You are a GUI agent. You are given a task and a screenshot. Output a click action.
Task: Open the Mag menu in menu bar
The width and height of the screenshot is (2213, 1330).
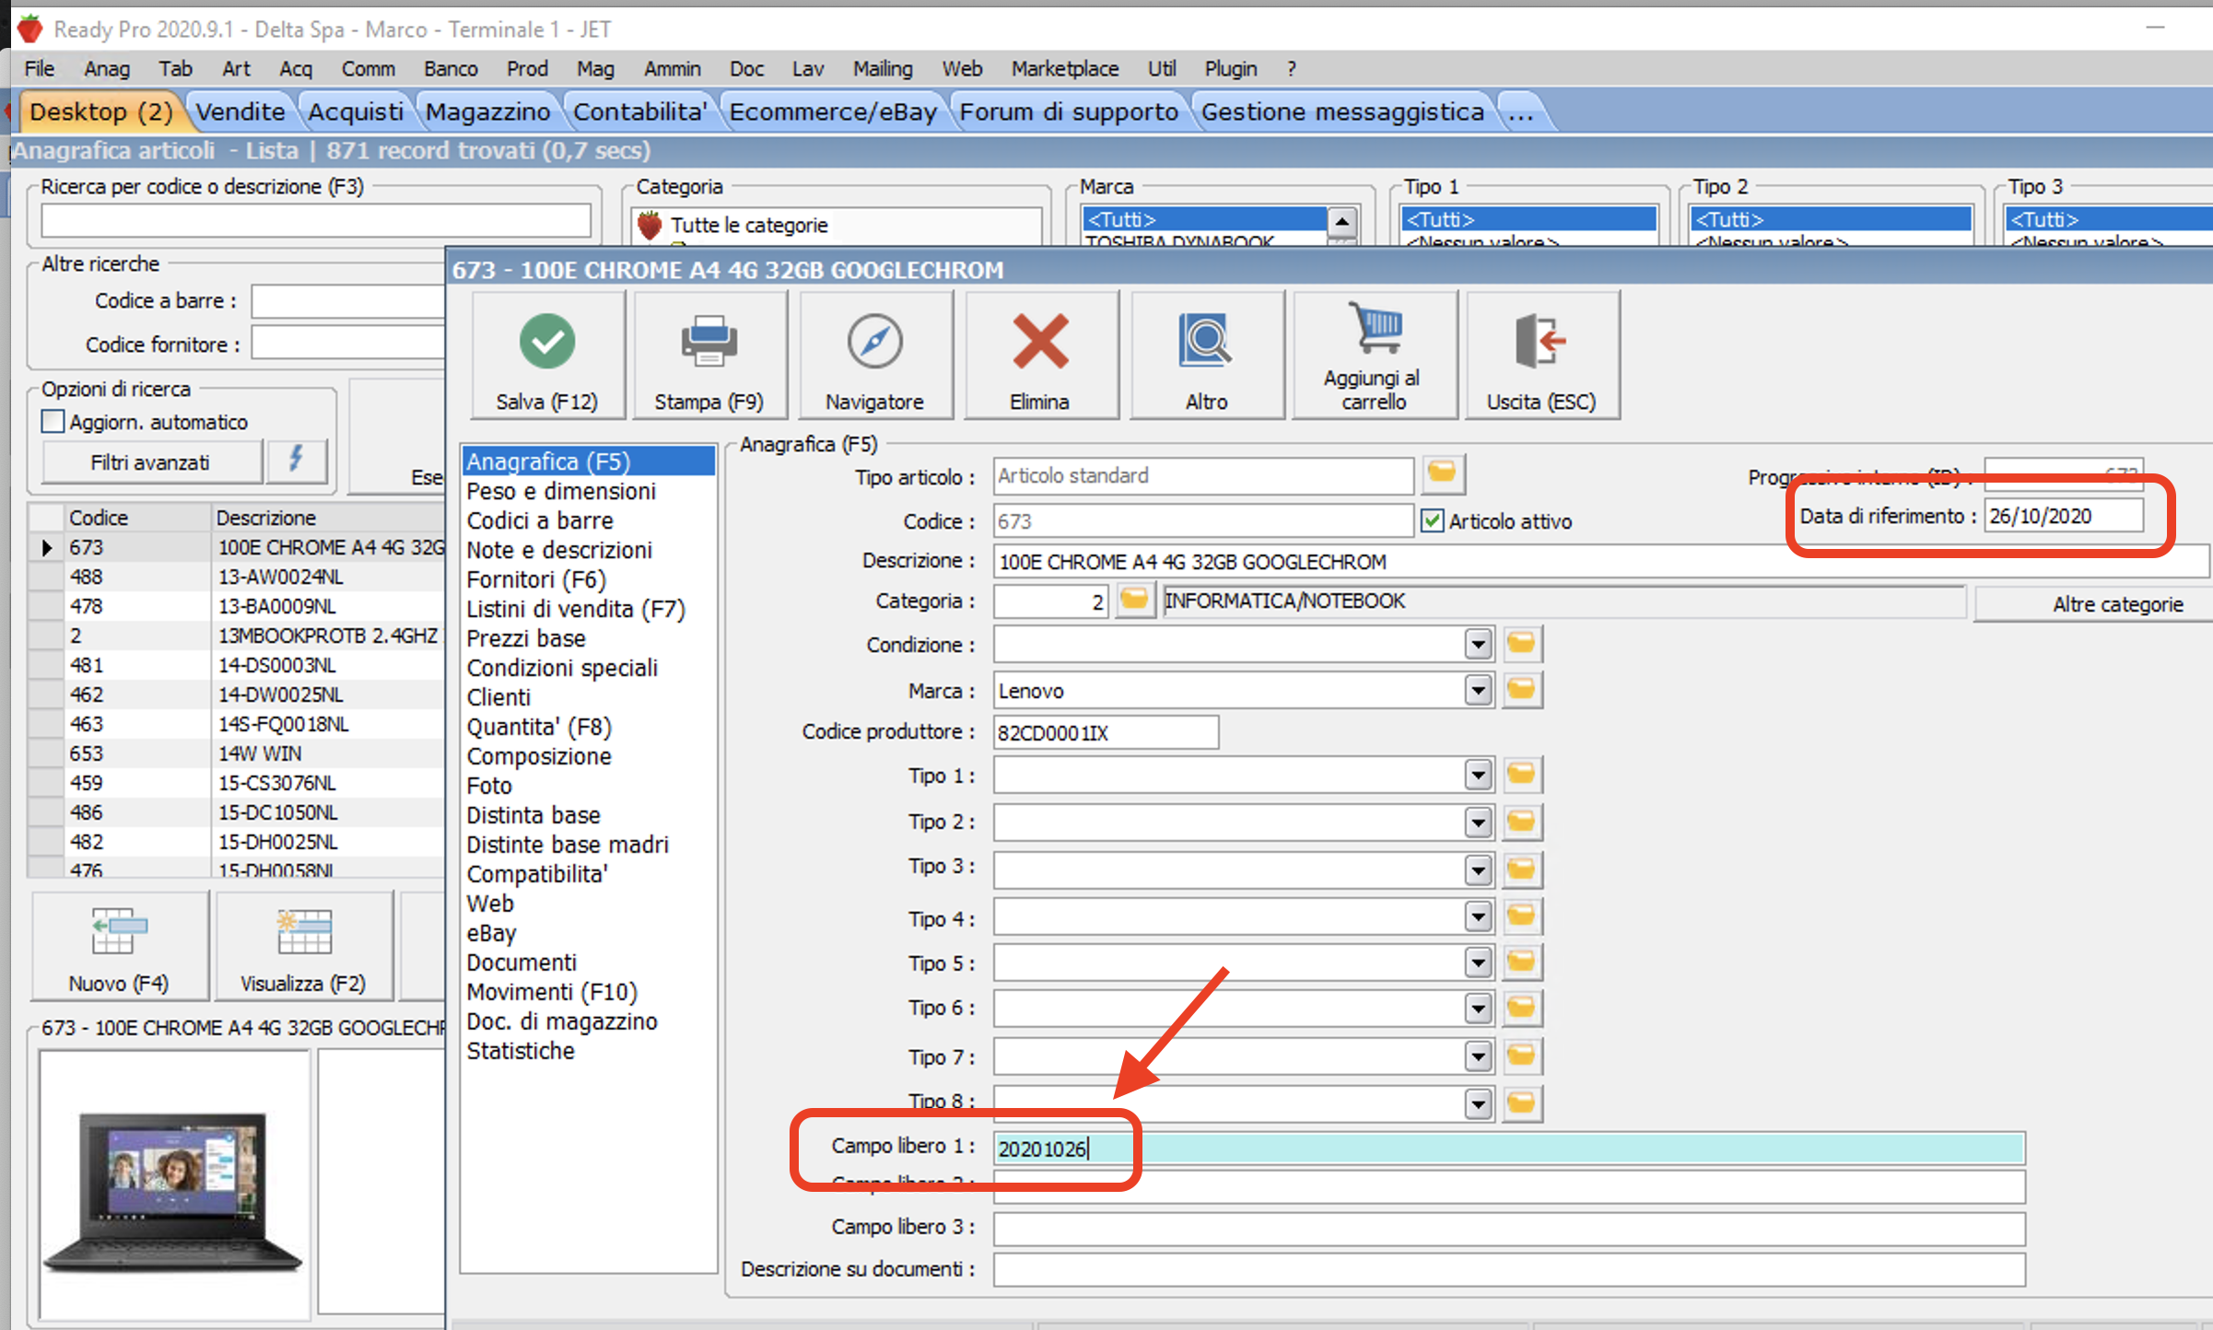pos(595,69)
